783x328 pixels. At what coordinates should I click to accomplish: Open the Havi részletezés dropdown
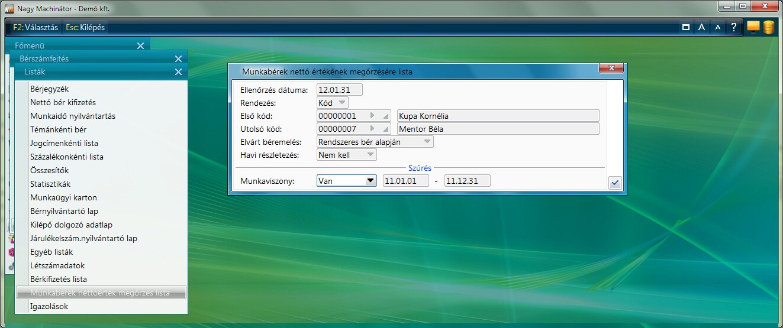[x=370, y=155]
